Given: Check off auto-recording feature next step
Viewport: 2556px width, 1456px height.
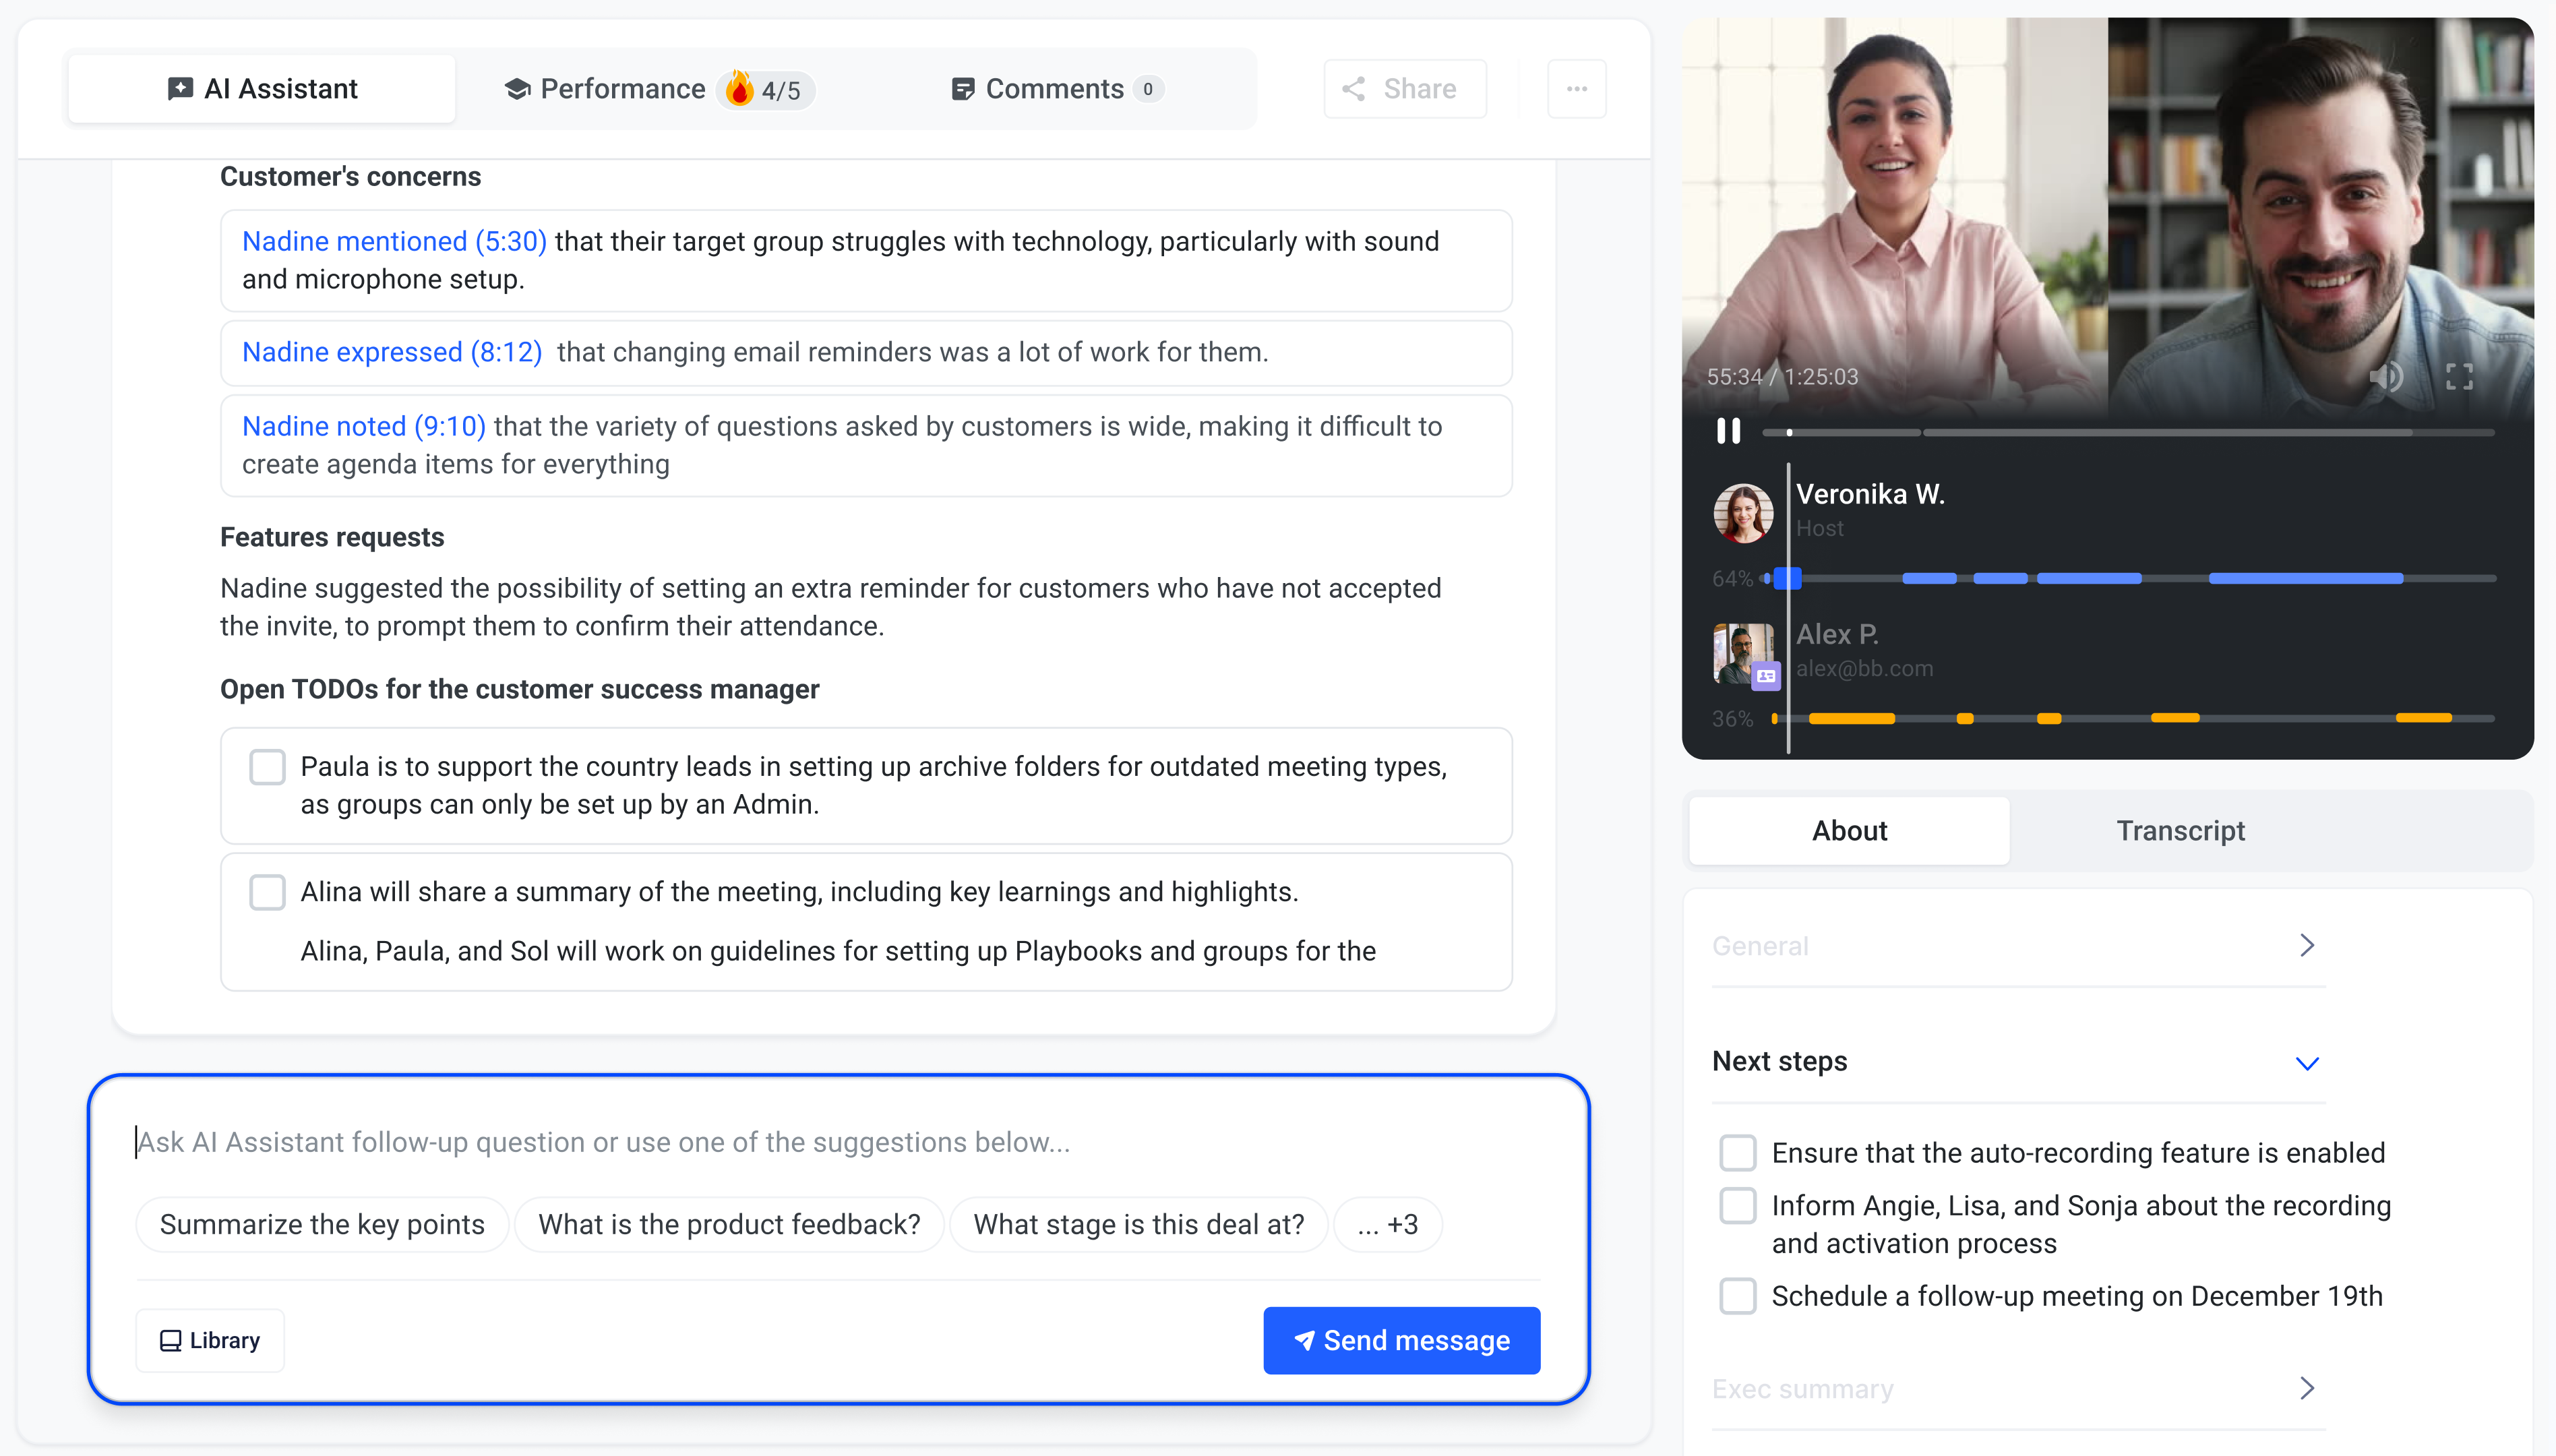Looking at the screenshot, I should 1737,1153.
